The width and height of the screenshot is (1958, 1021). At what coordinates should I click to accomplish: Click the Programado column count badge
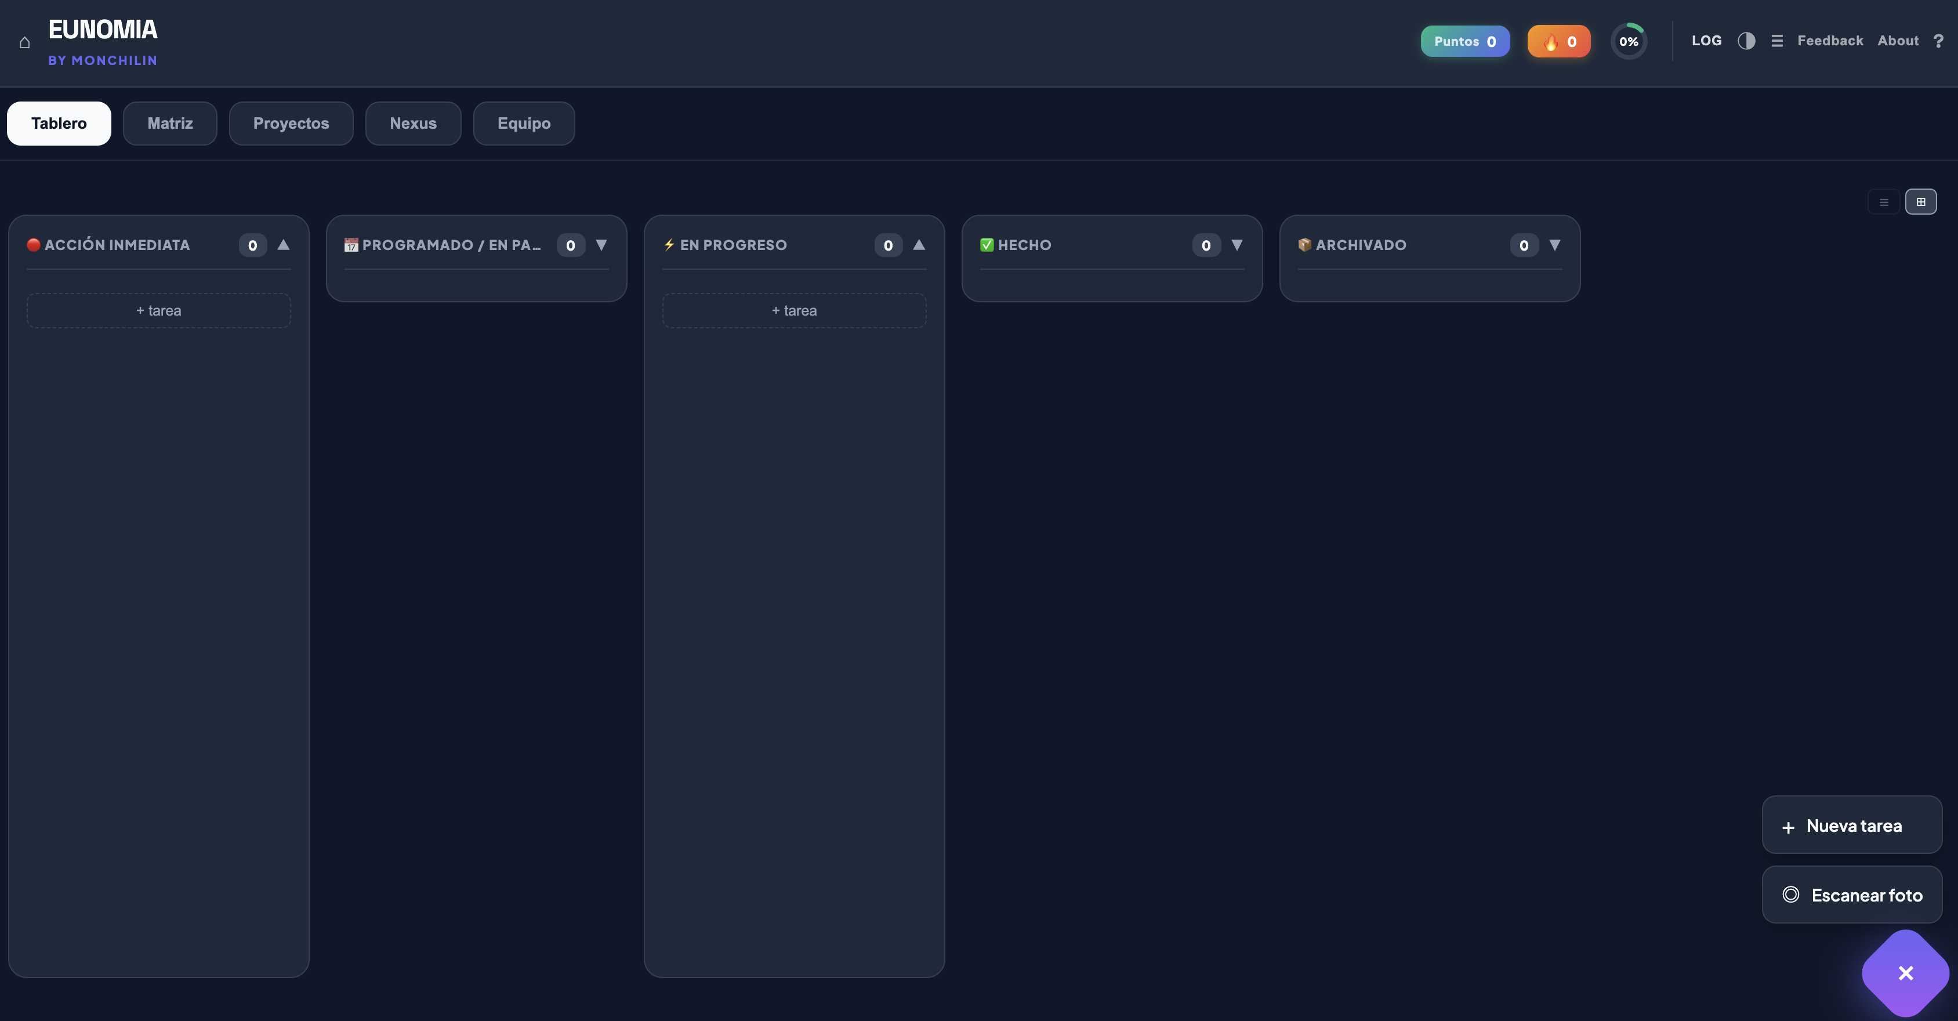click(x=570, y=245)
